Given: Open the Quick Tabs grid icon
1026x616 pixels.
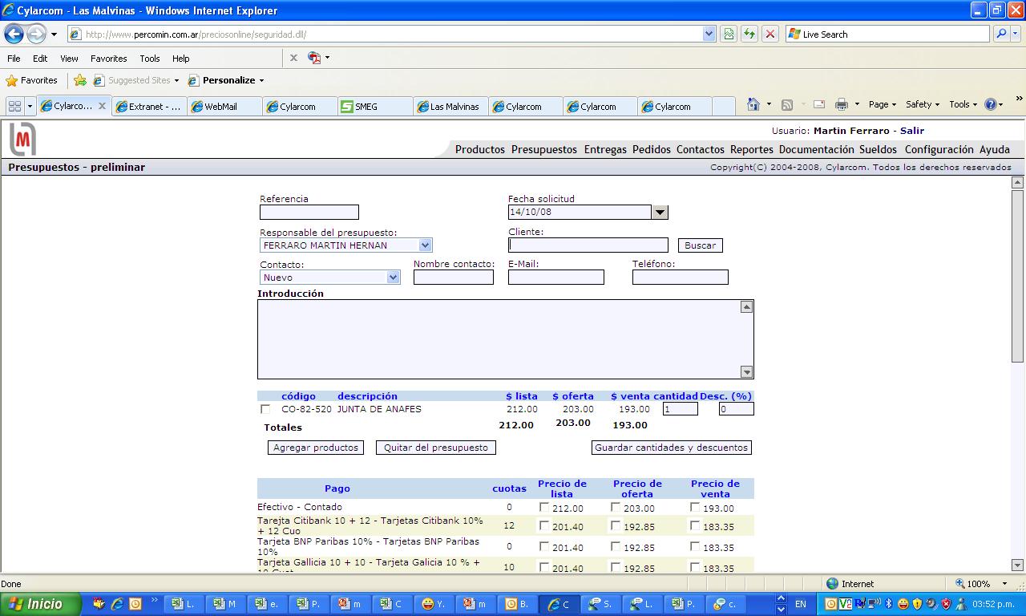Looking at the screenshot, I should (14, 106).
